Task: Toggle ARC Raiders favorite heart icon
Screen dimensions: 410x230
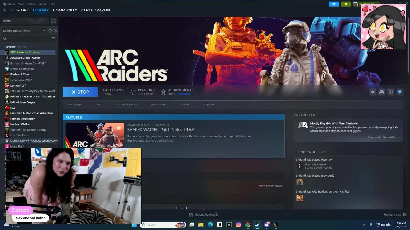Action: coord(400,92)
